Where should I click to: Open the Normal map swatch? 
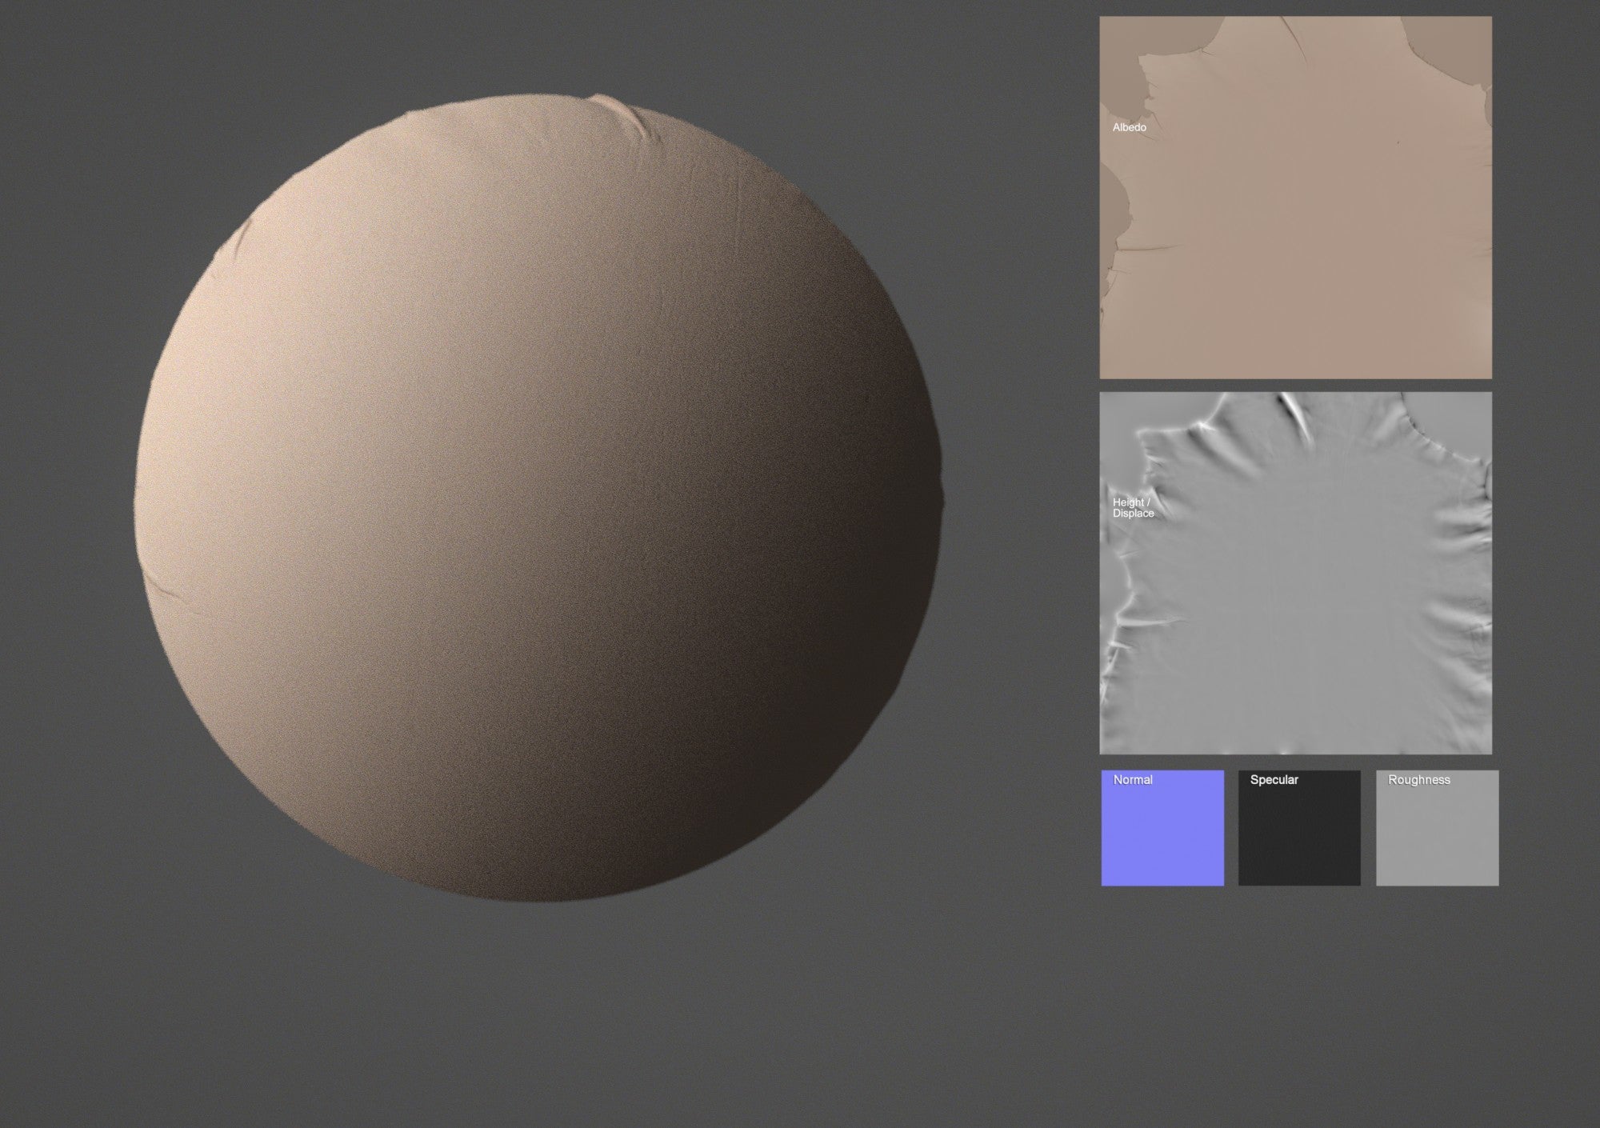pos(1162,828)
